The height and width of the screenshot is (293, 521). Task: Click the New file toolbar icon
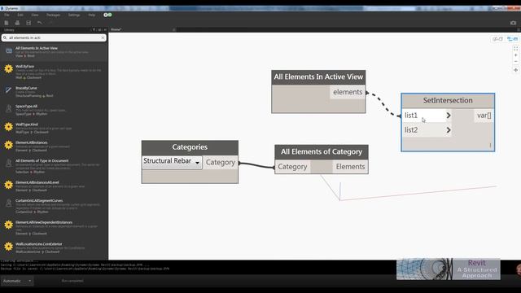[7, 23]
